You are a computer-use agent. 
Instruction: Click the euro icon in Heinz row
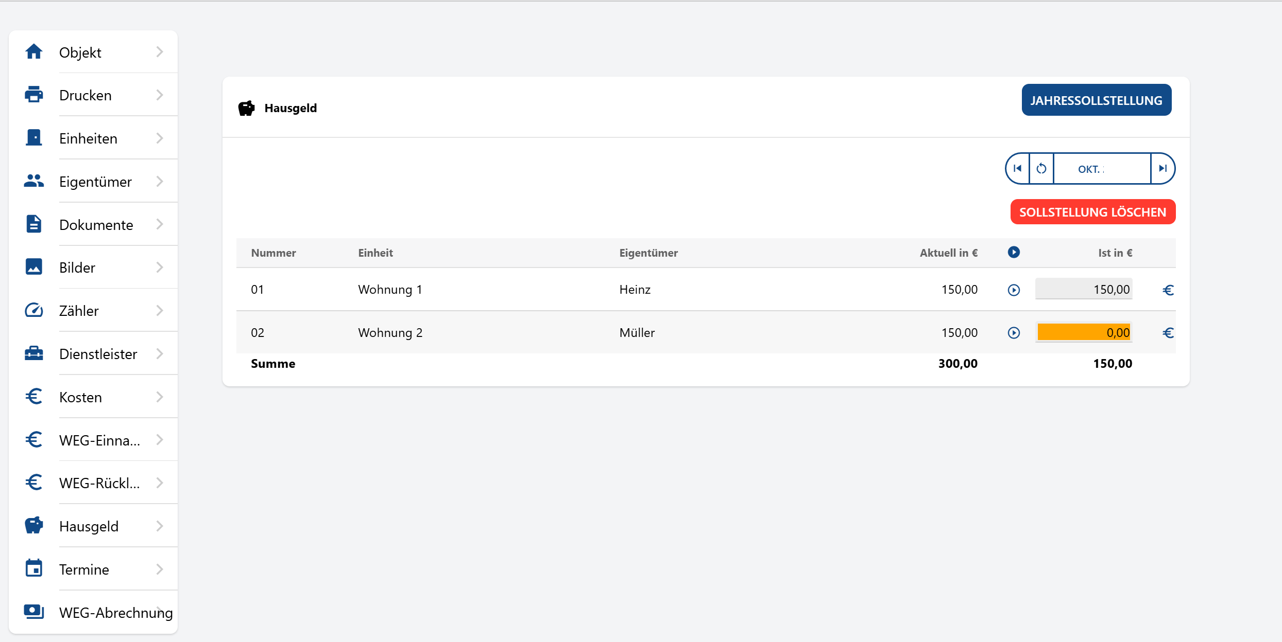pos(1168,290)
